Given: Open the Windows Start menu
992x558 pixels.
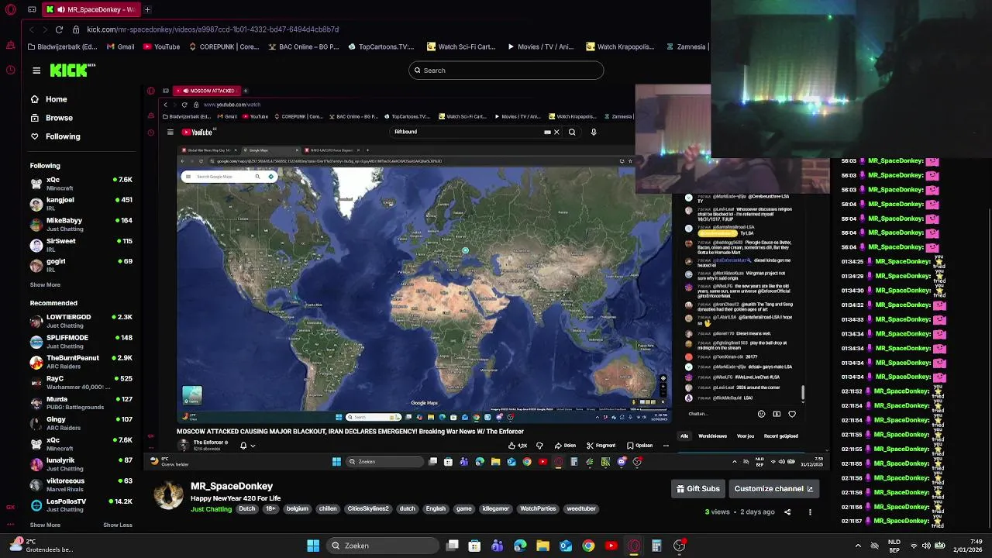Looking at the screenshot, I should [313, 546].
